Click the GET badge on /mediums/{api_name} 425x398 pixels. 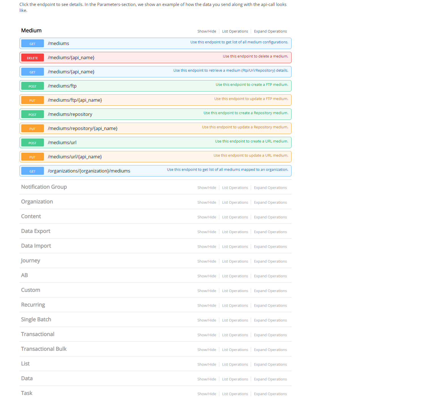[x=32, y=72]
